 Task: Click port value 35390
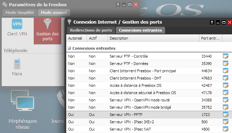coord(207,64)
